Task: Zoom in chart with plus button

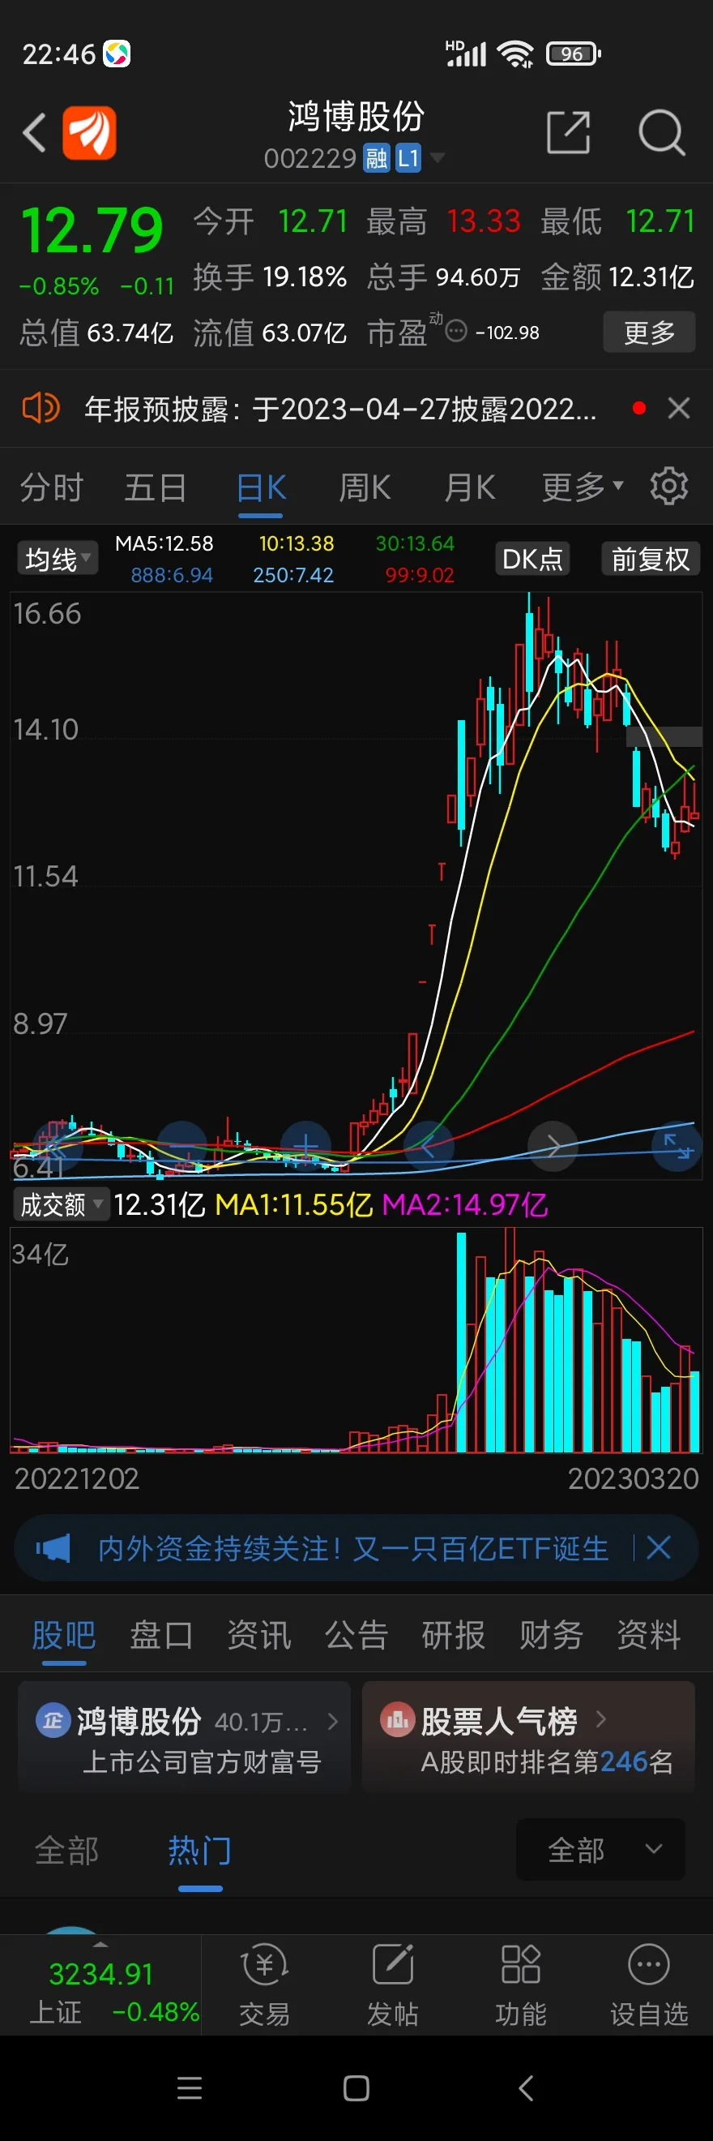Action: tap(305, 1146)
